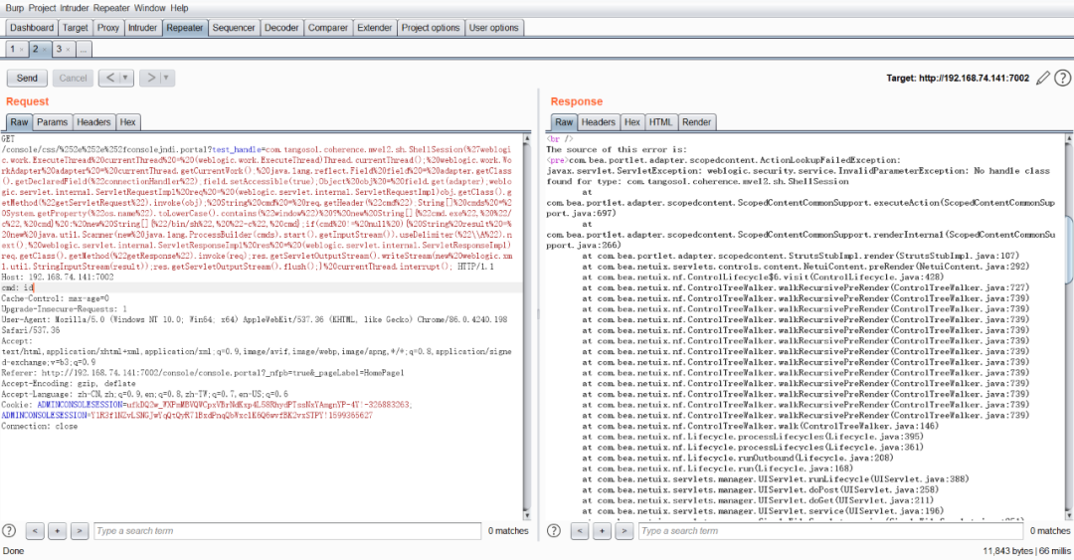This screenshot has width=1074, height=560.
Task: Switch to the Sequencer tab
Action: point(233,28)
